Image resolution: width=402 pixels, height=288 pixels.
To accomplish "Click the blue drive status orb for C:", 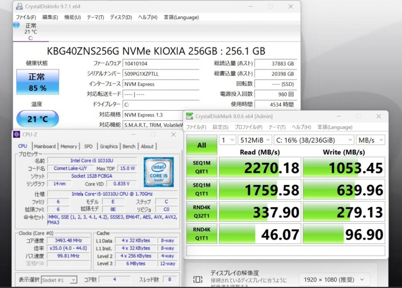I will pyautogui.click(x=16, y=25).
